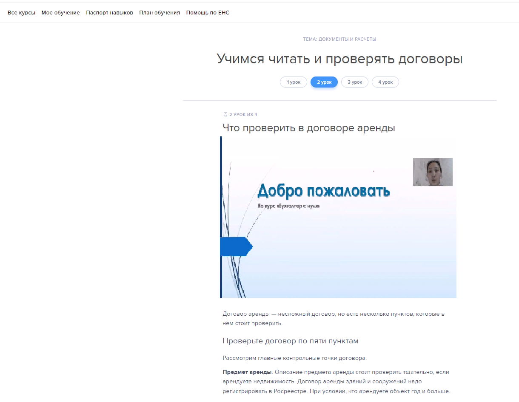This screenshot has height=402, width=519.
Task: Click the blue arrow shape on slide
Action: (x=236, y=246)
